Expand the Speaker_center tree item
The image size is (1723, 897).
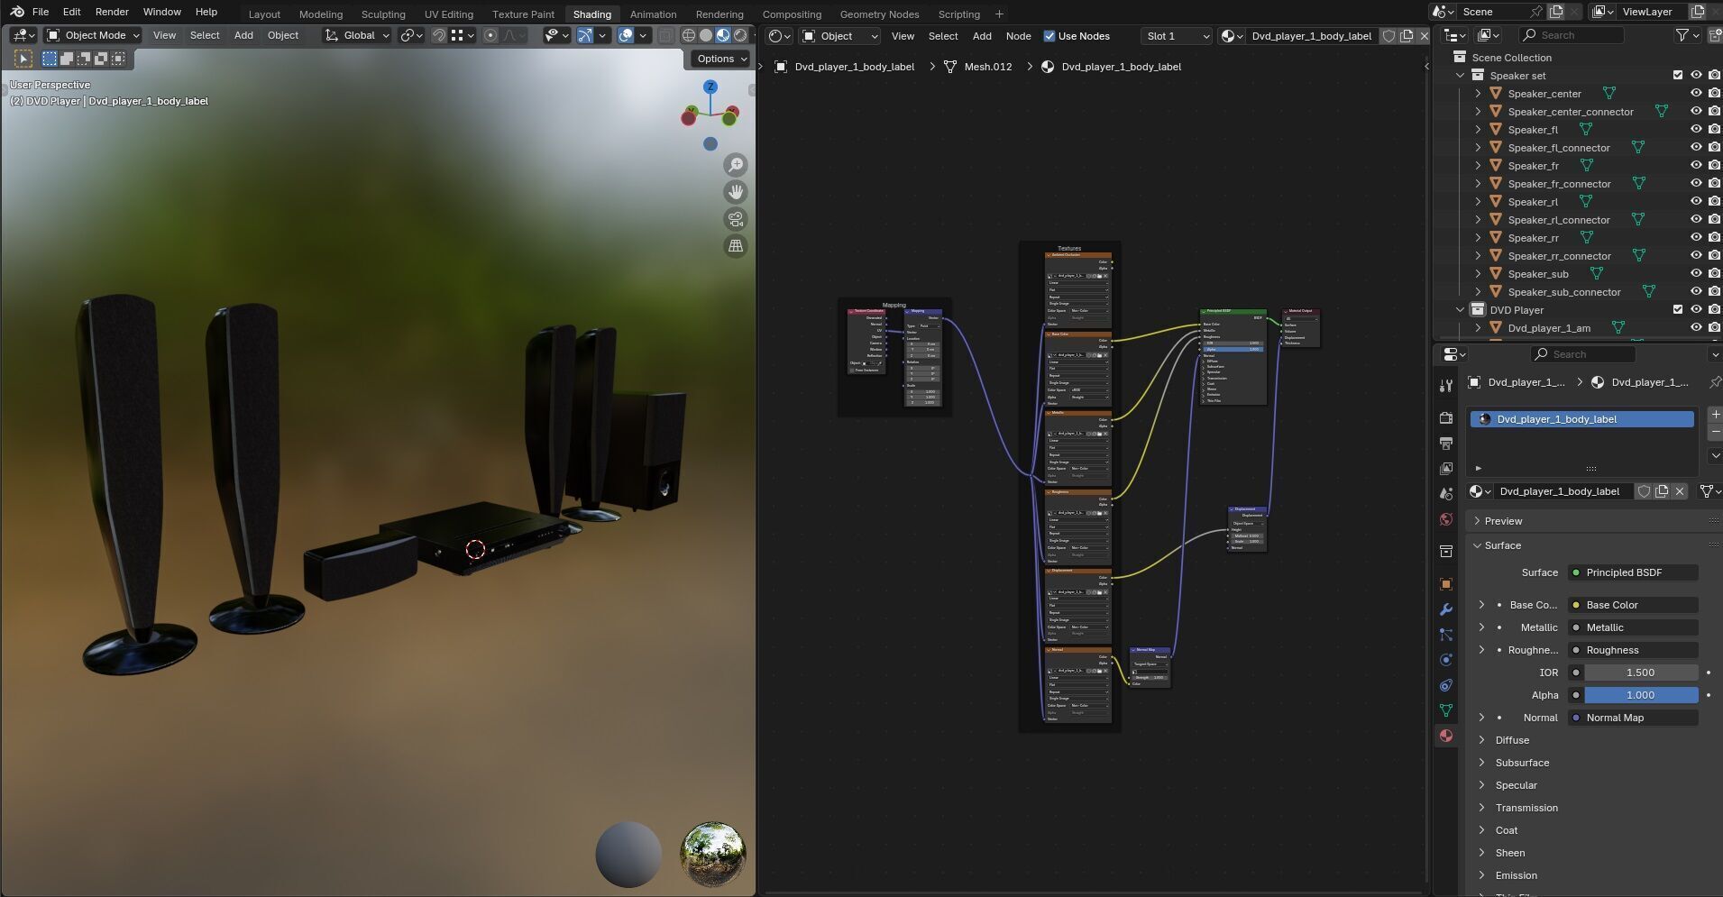(x=1478, y=94)
